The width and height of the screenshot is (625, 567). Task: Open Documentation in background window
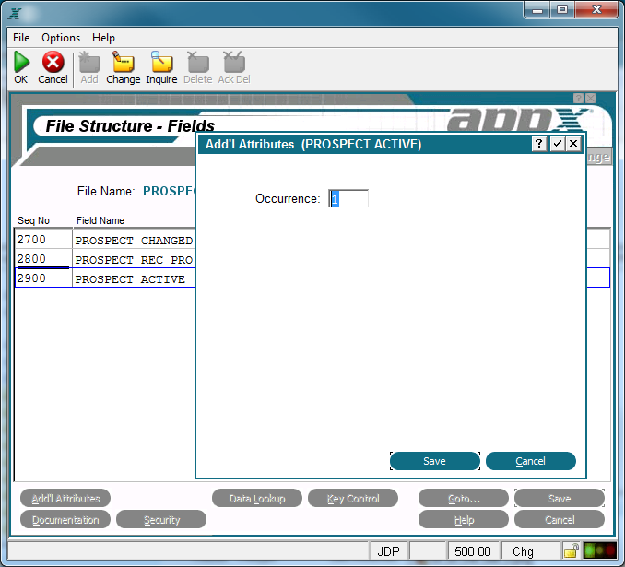(x=65, y=520)
